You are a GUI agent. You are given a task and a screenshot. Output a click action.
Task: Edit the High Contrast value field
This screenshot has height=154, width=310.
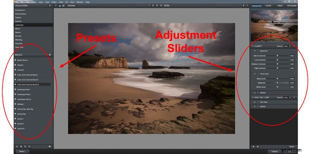point(292,68)
